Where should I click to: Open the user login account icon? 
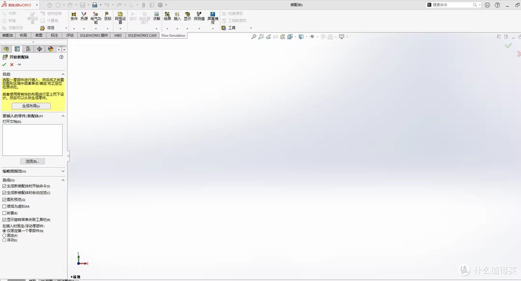coord(487,5)
